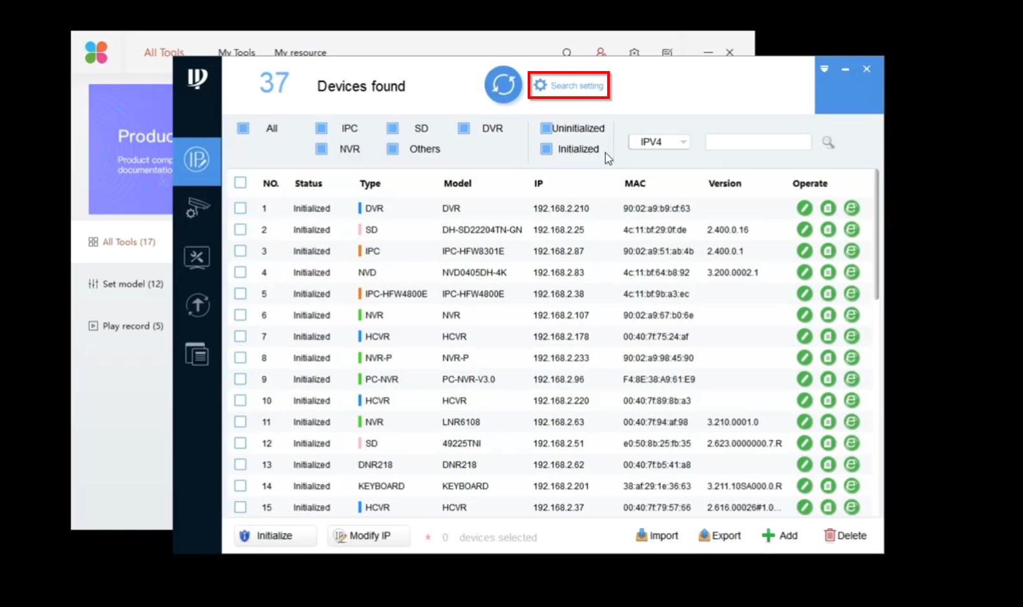Open the device upgrade sidebar icon
Image resolution: width=1023 pixels, height=607 pixels.
[x=197, y=305]
